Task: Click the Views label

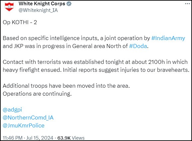Action: 78,138
